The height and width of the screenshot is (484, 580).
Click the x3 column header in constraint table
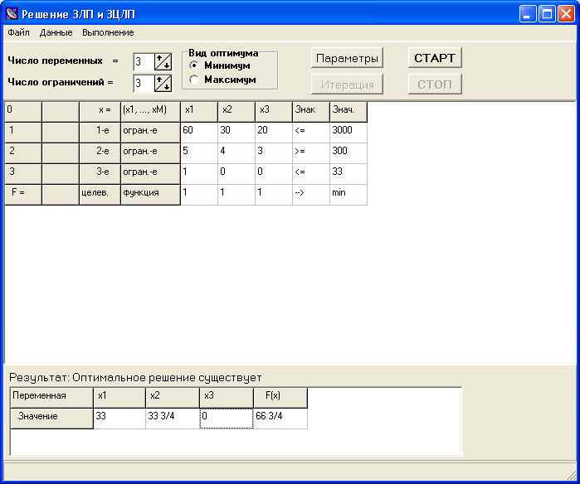point(274,112)
